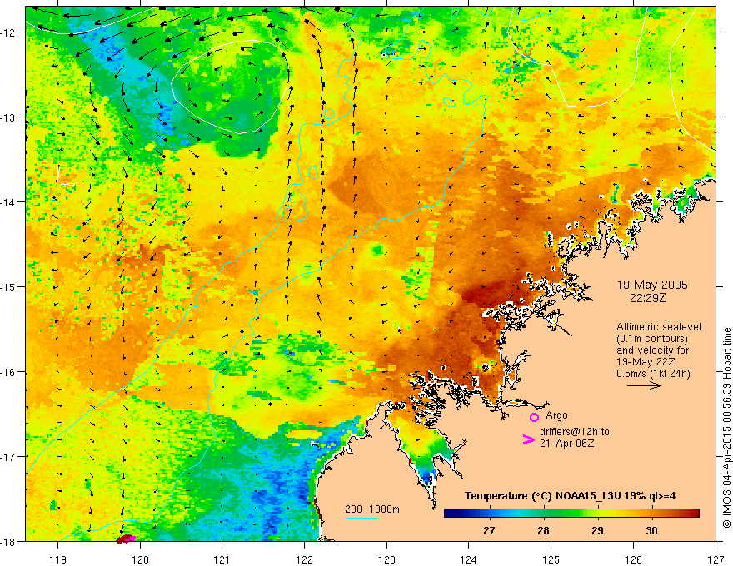Click the 'Altimetric sealevel' label

[659, 327]
